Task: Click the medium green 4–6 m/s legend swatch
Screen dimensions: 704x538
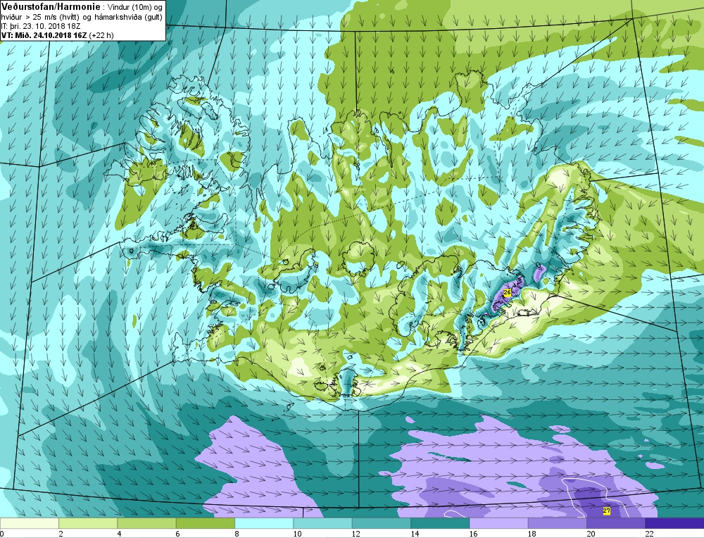Action: (x=147, y=523)
